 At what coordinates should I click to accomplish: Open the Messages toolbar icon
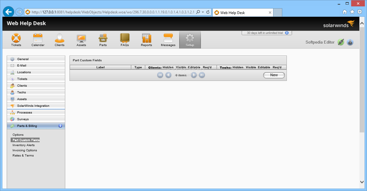tap(168, 40)
